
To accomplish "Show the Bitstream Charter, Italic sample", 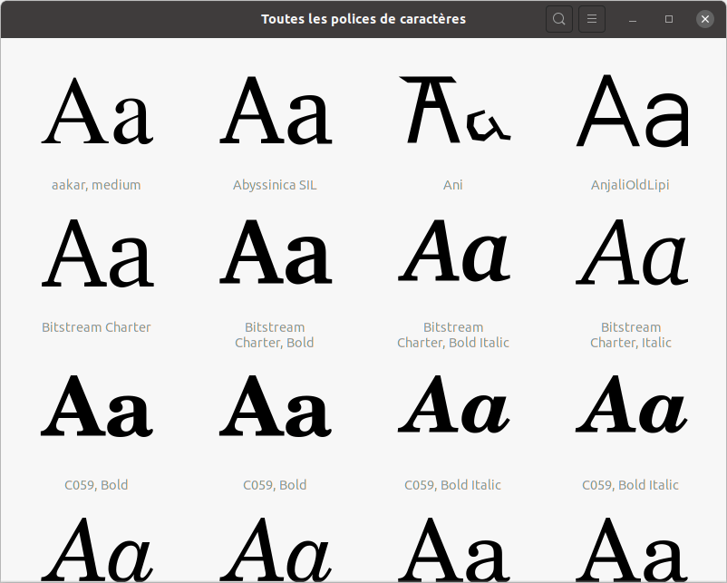I will (x=631, y=253).
